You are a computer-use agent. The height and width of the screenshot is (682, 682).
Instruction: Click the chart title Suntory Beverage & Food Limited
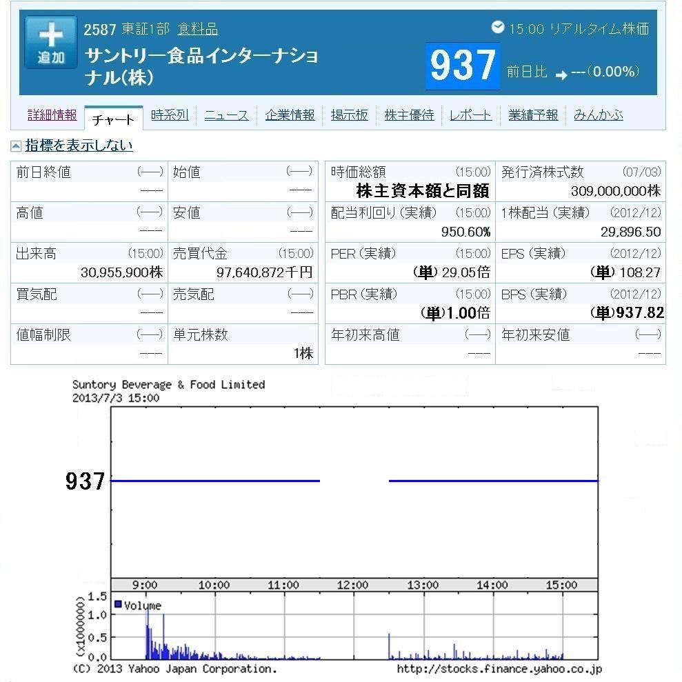pyautogui.click(x=169, y=385)
